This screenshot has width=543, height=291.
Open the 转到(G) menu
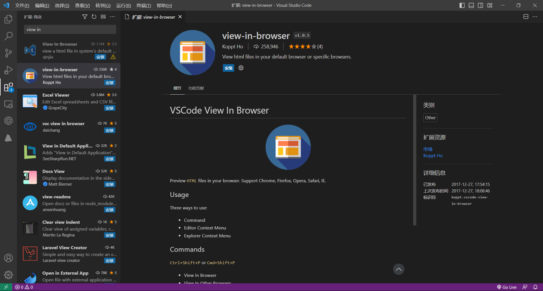(x=103, y=5)
